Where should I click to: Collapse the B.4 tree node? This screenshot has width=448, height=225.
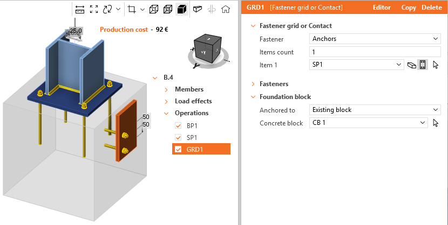(155, 78)
